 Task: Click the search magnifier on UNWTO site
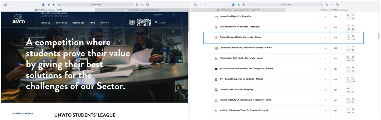(156, 23)
